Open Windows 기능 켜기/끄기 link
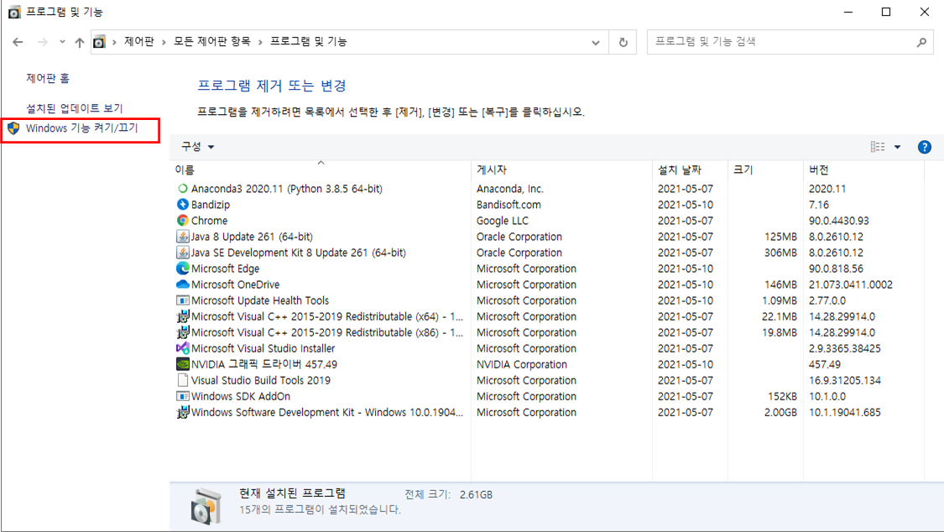 (82, 128)
